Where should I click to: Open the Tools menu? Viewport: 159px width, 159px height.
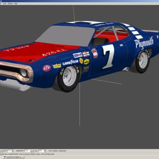coord(4,4)
